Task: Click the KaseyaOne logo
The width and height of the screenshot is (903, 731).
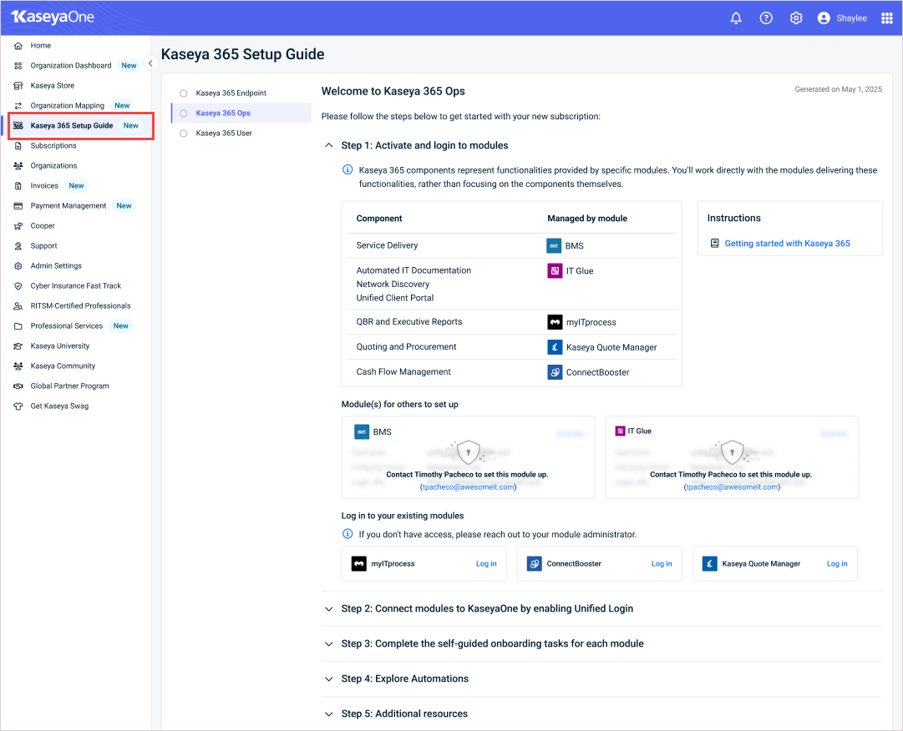Action: 53,18
